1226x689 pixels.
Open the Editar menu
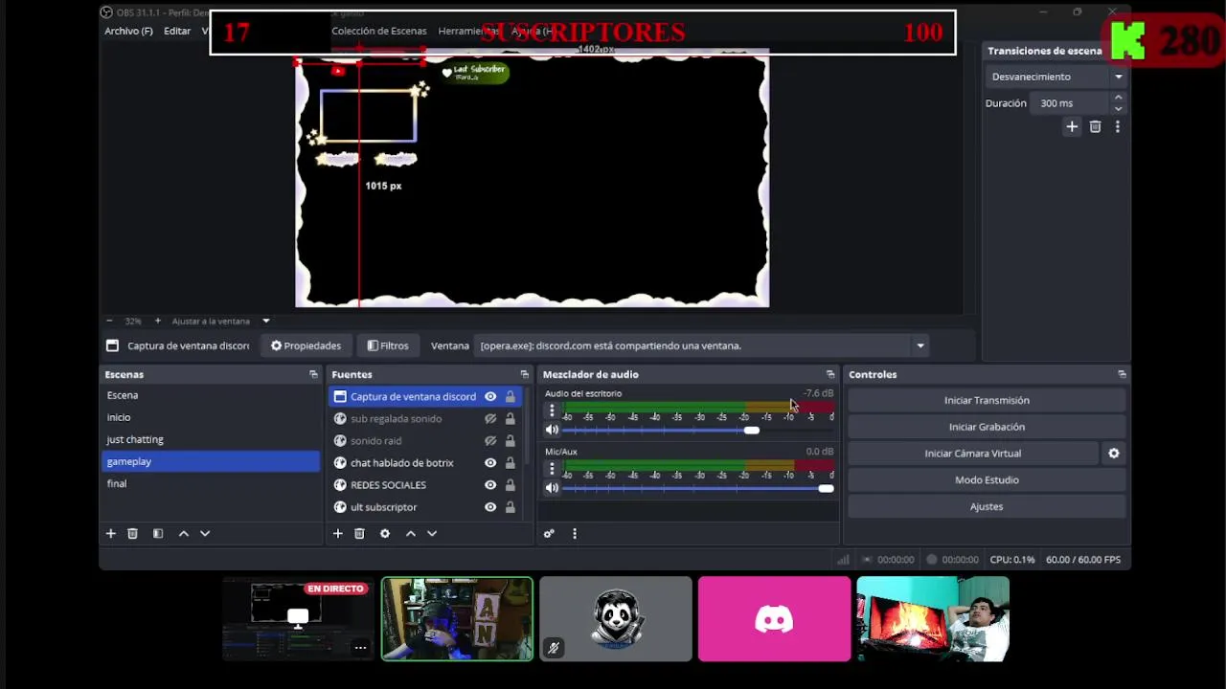point(176,31)
